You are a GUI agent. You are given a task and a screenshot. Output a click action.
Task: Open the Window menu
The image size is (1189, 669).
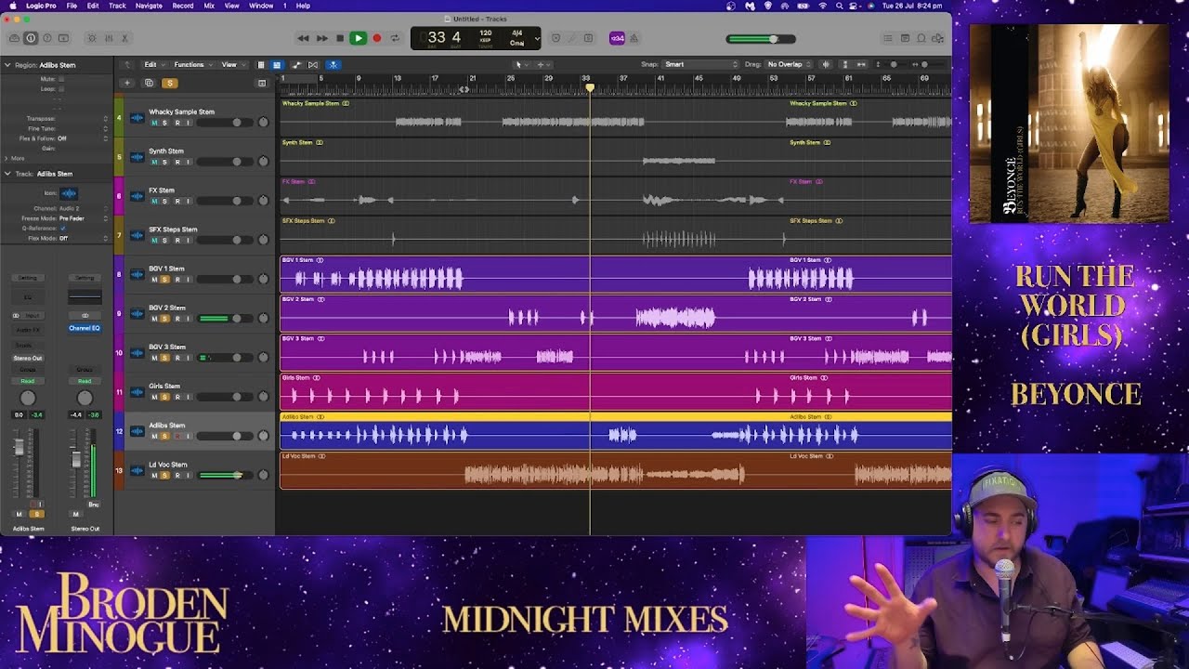[x=261, y=6]
